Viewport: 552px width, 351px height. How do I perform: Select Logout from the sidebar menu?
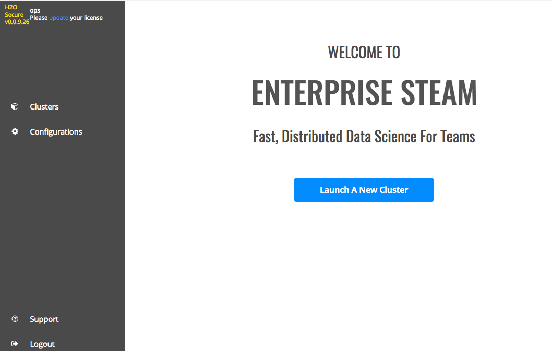42,344
